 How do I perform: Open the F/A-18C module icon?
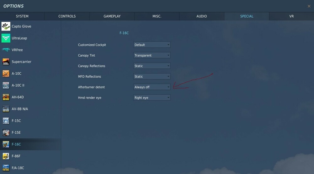pyautogui.click(x=6, y=168)
